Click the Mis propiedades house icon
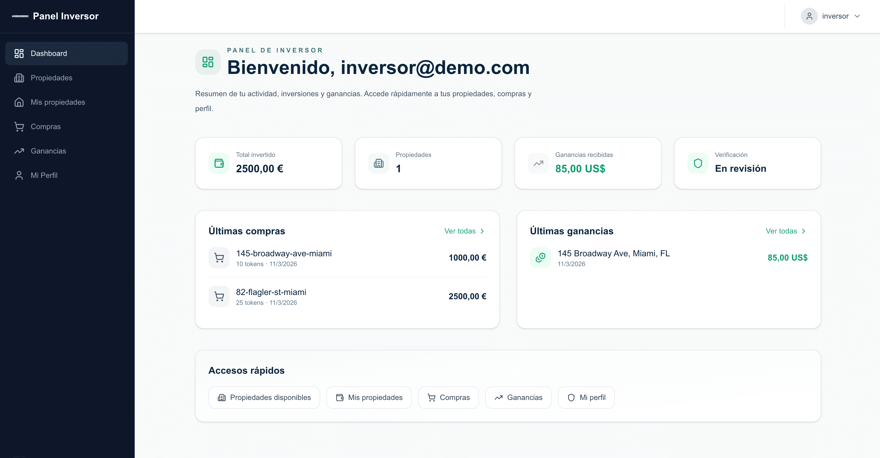880x458 pixels. click(x=19, y=102)
